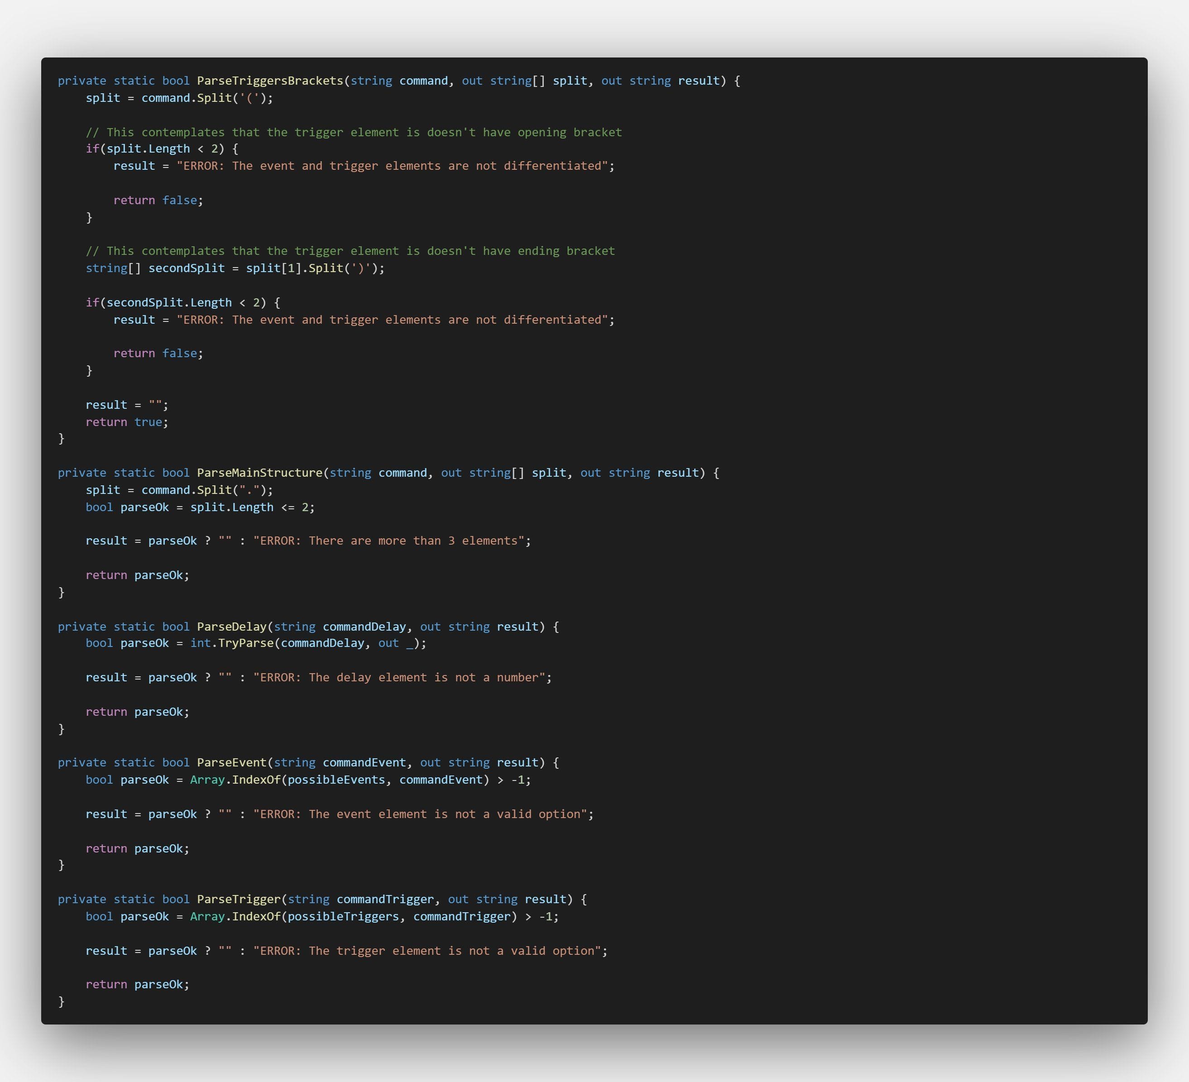Click the "return true;" statement

point(127,422)
